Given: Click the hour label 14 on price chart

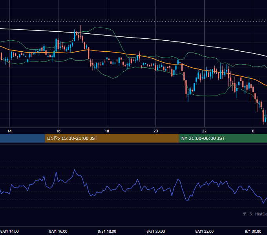Looking at the screenshot, I should click(9, 131).
